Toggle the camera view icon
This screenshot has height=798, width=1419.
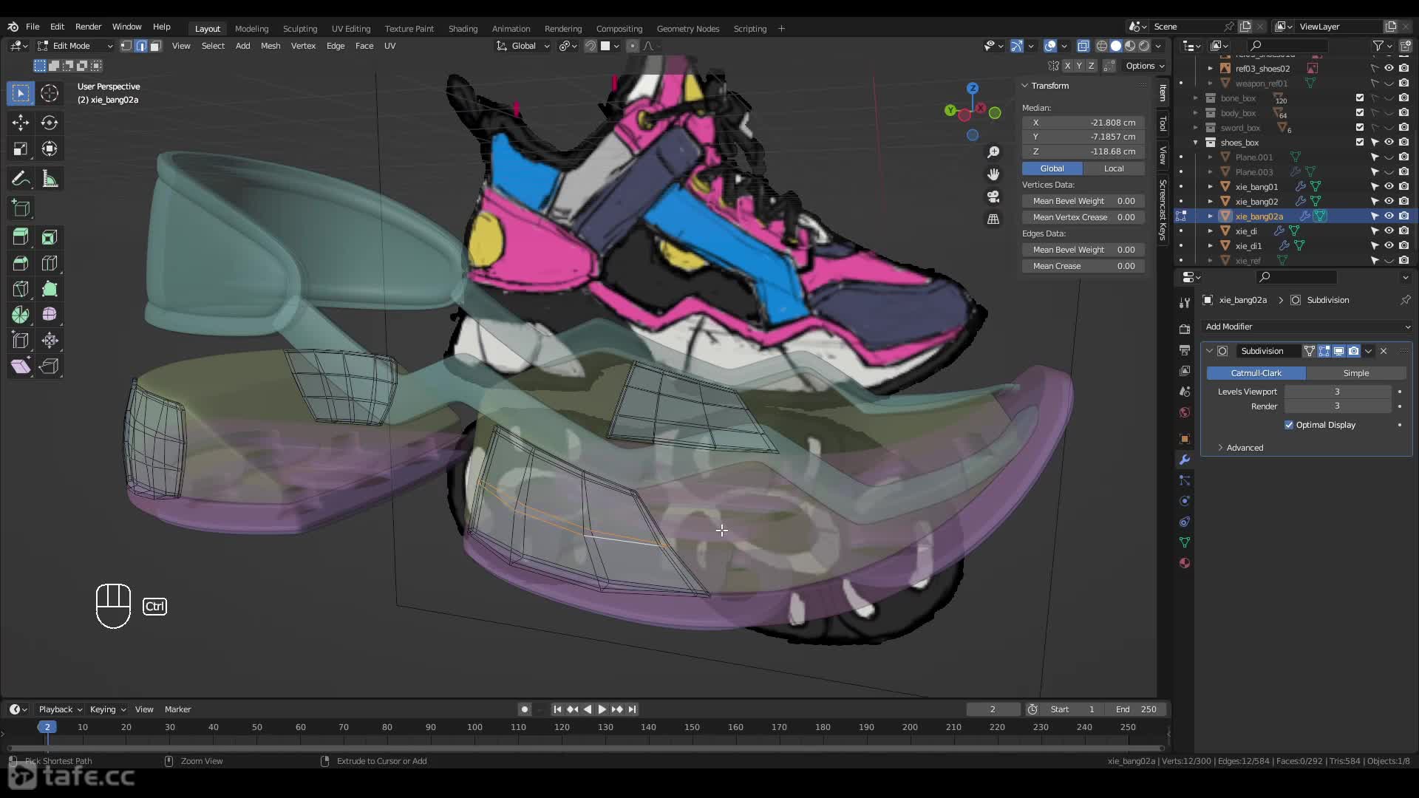993,197
